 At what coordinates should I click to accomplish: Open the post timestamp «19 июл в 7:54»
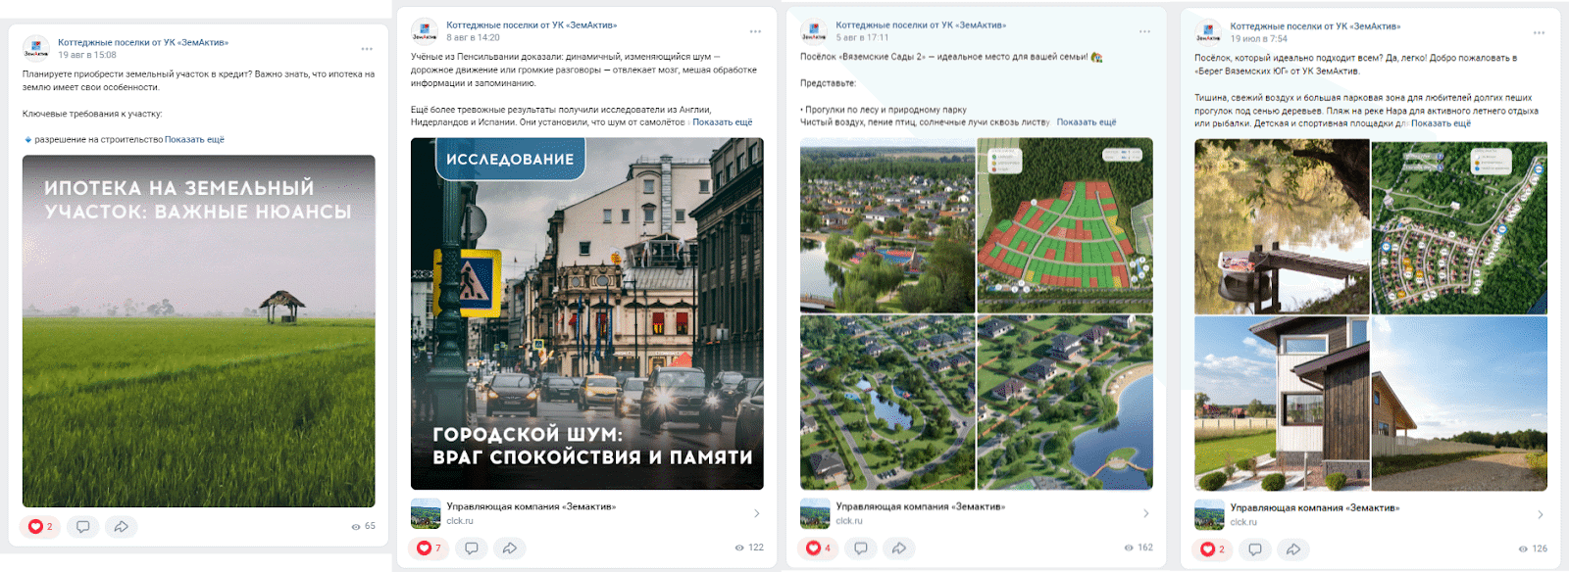(1258, 39)
